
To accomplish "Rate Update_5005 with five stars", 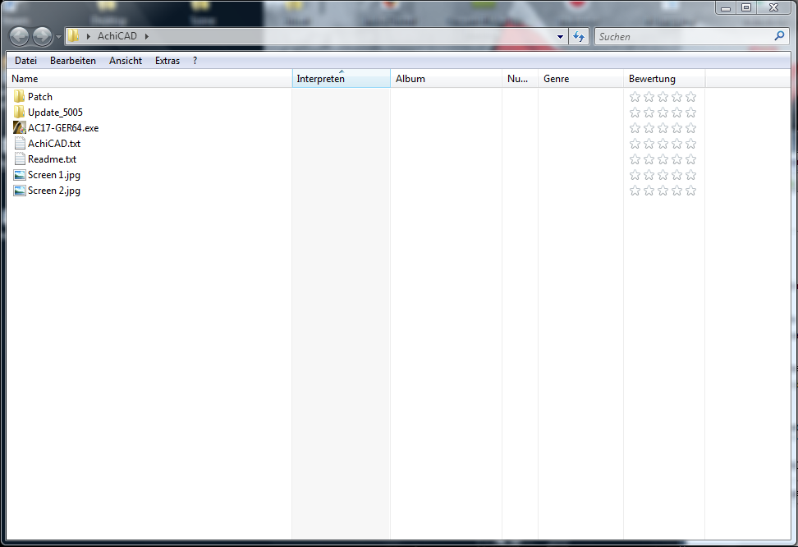I will (x=690, y=112).
